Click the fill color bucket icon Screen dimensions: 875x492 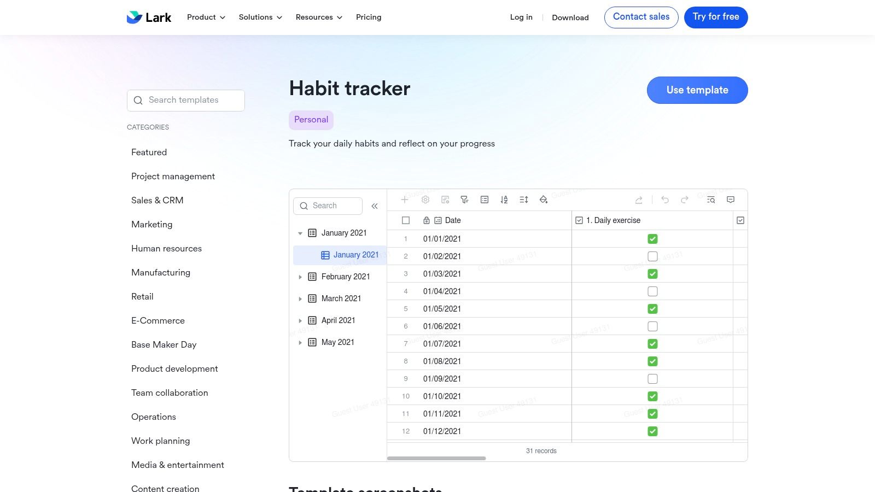pos(544,200)
